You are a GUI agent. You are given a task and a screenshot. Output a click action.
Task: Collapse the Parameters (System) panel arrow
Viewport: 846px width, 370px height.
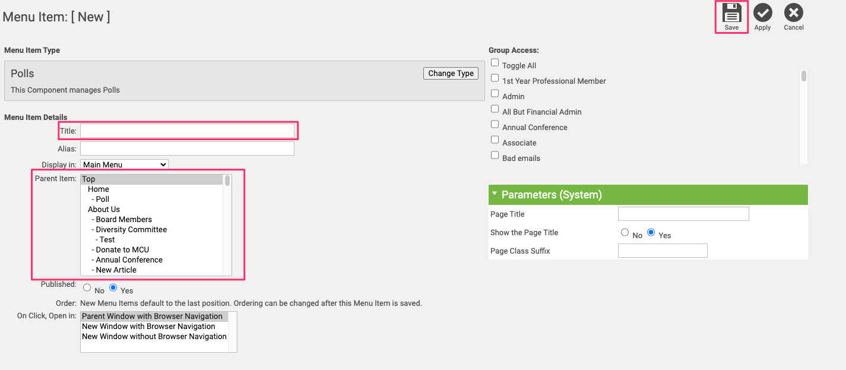coord(495,194)
